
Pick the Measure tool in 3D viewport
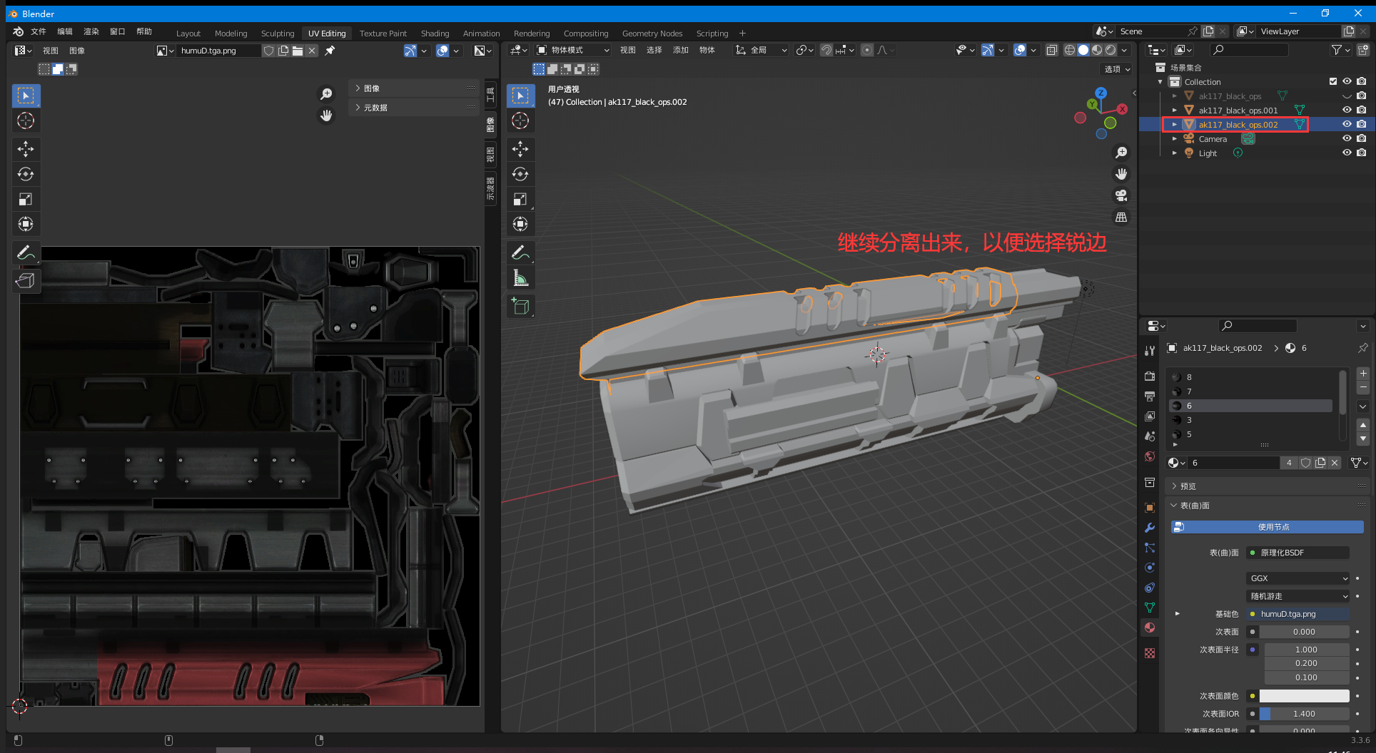click(x=520, y=279)
